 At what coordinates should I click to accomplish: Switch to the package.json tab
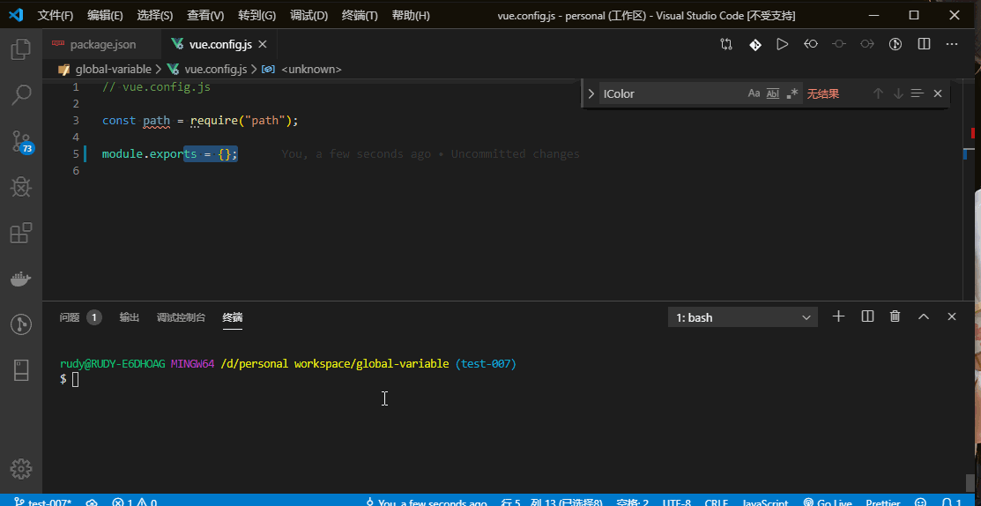tap(103, 44)
